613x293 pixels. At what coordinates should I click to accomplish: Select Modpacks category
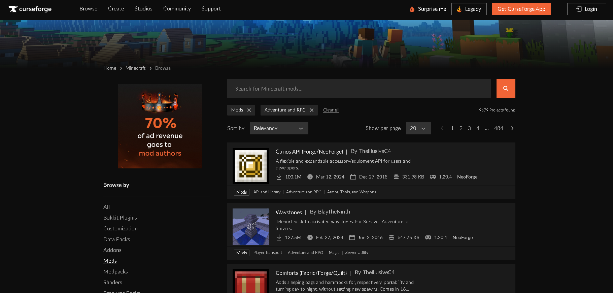pos(115,272)
